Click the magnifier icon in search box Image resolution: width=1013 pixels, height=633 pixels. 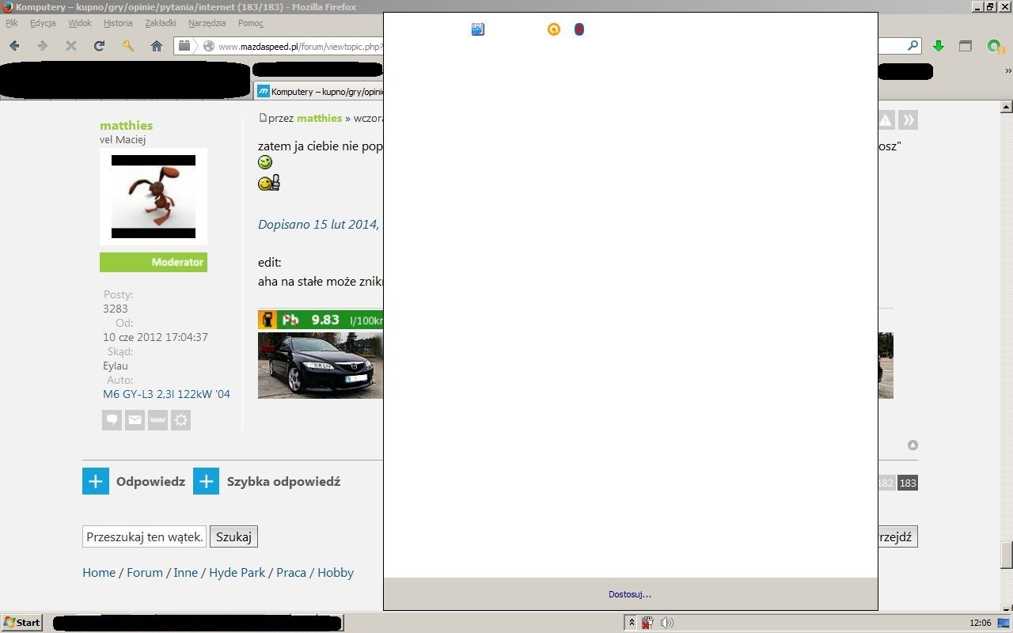click(912, 46)
